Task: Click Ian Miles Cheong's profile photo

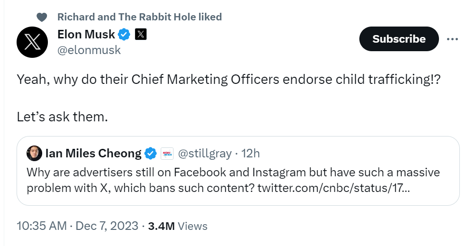Action: coord(34,153)
